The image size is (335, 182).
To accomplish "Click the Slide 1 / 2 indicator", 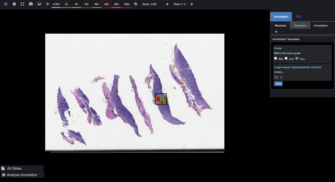I will click(180, 4).
